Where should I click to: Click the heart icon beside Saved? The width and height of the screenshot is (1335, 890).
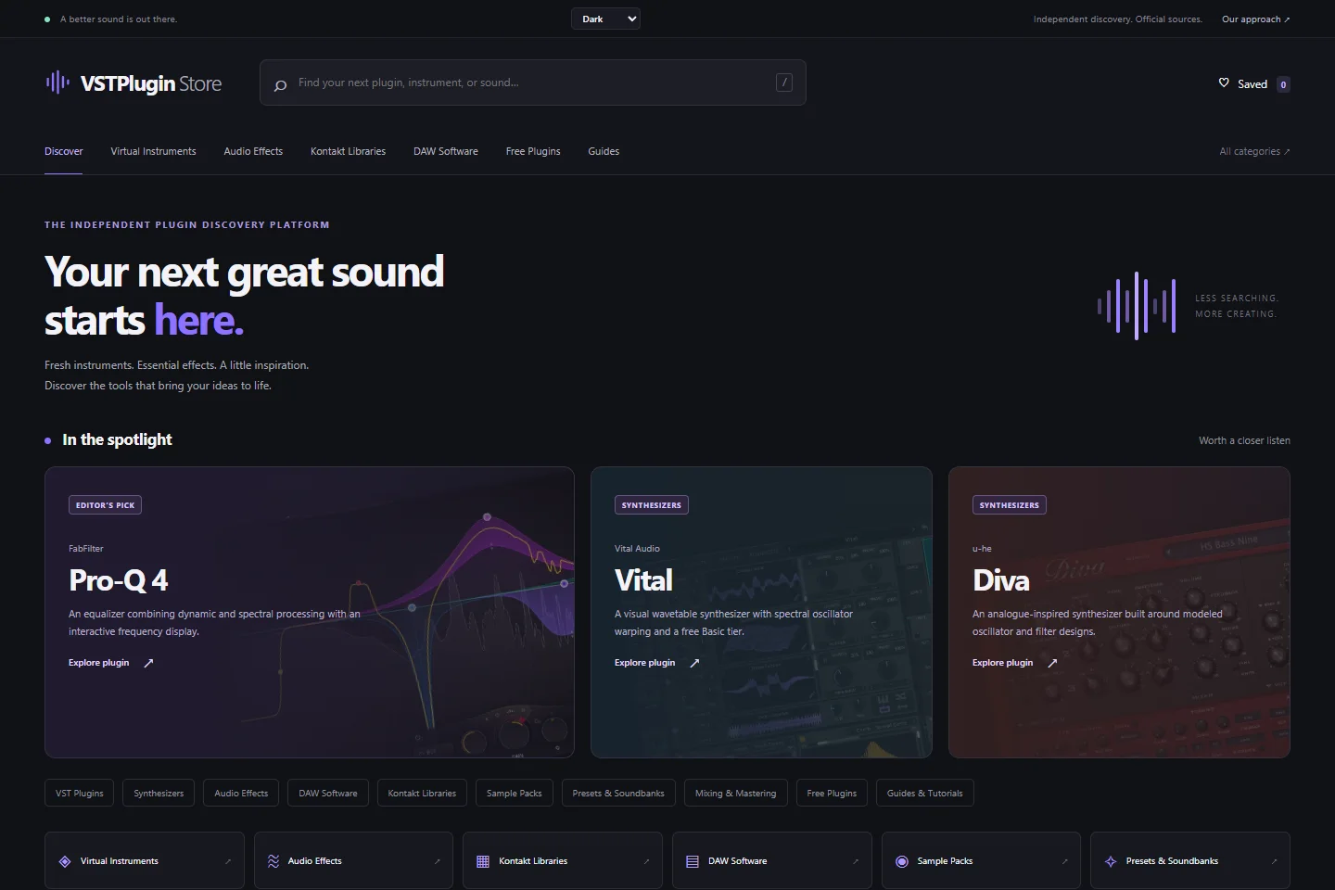(1224, 83)
